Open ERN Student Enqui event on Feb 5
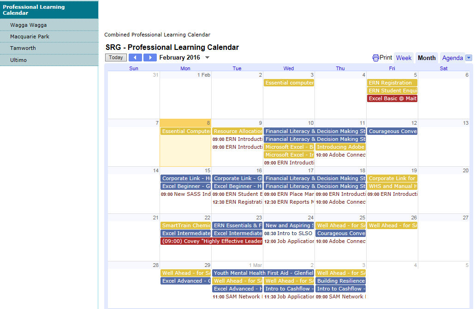Image resolution: width=475 pixels, height=309 pixels. click(392, 91)
